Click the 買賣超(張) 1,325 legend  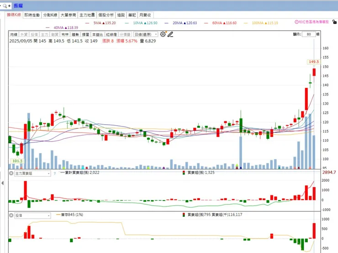(x=199, y=173)
